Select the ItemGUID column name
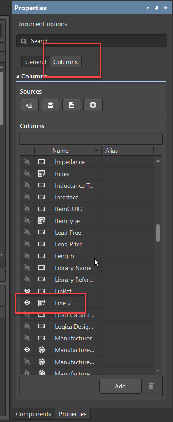This screenshot has width=173, height=422. [69, 209]
